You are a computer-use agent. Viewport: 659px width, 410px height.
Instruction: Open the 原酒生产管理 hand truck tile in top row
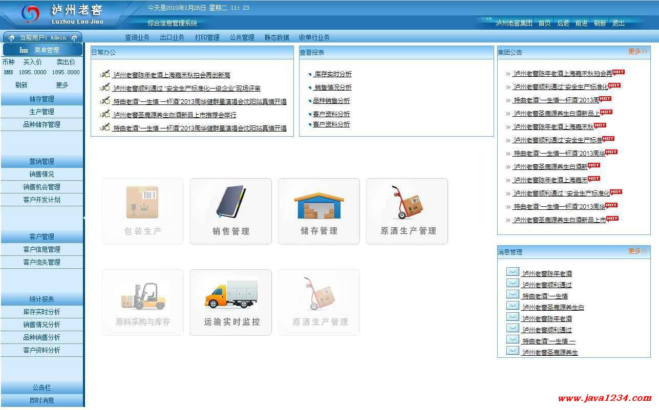(407, 211)
